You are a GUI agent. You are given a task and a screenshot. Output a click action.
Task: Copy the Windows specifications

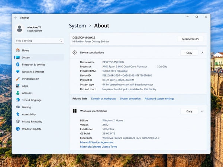tap(189, 111)
